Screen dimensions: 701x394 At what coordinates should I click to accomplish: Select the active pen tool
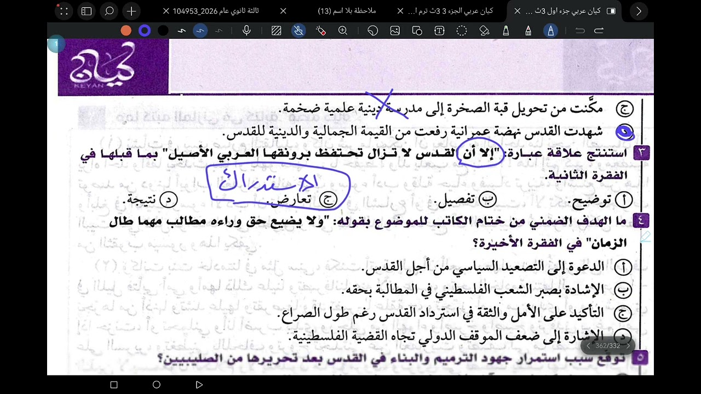click(x=551, y=31)
